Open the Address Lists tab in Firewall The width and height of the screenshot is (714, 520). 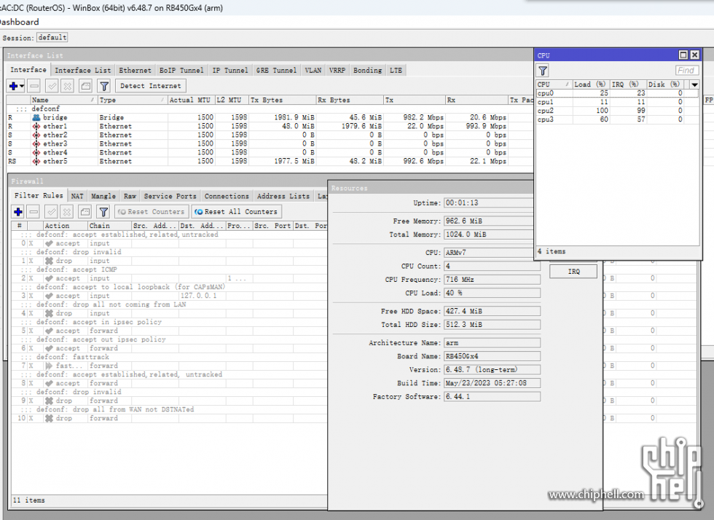coord(283,196)
